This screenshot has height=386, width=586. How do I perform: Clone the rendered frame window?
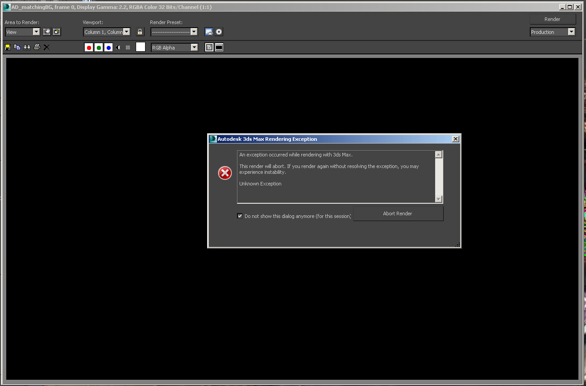(27, 47)
